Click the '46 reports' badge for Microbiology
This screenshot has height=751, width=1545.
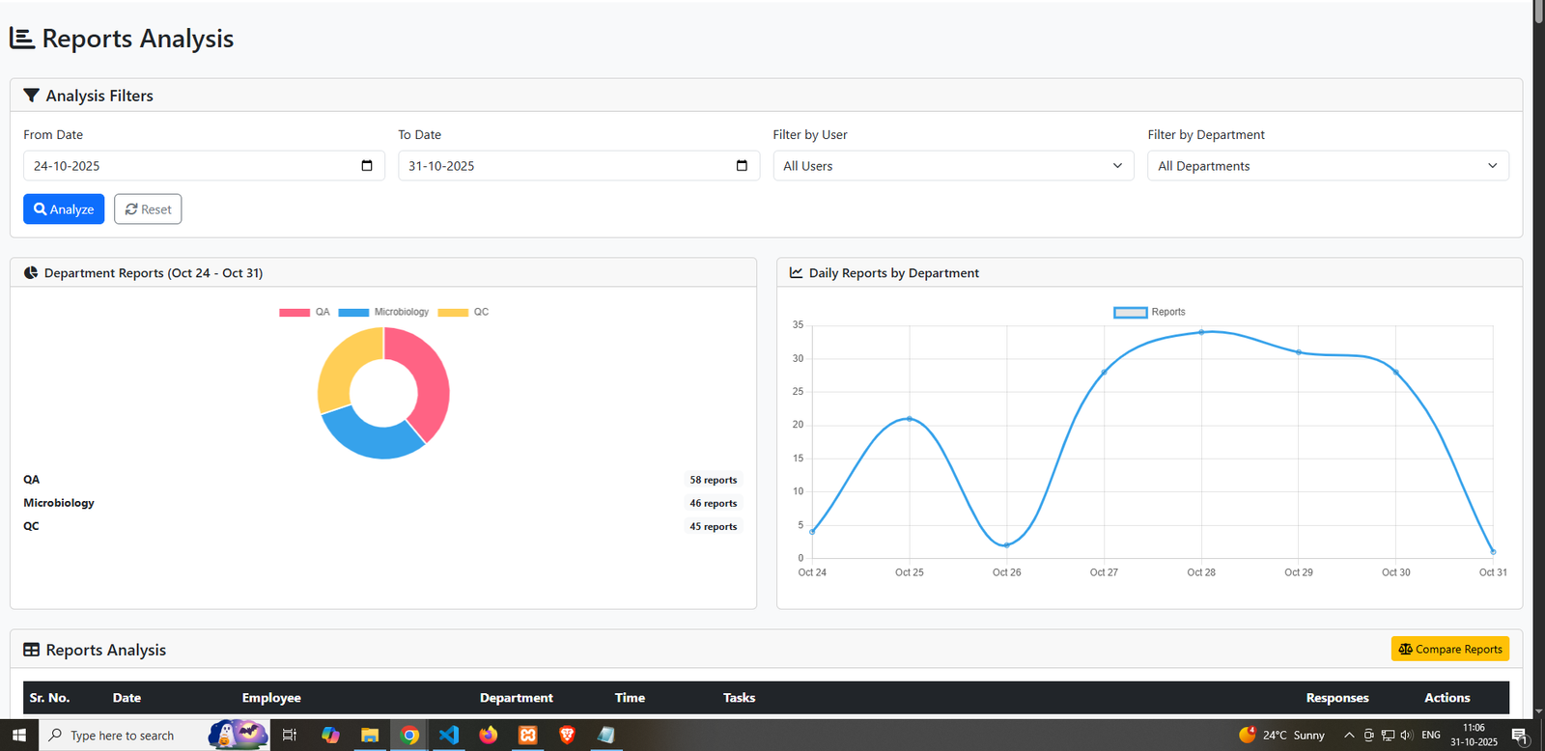(x=714, y=503)
